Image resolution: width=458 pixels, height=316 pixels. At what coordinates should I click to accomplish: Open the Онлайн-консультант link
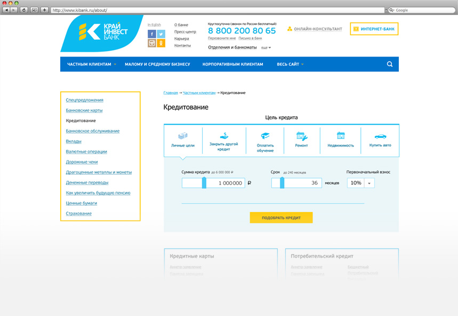point(315,29)
